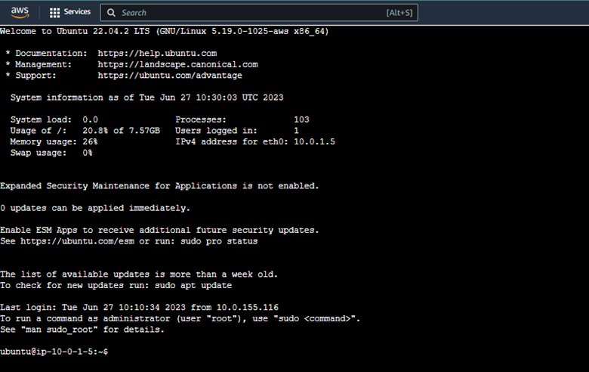
Task: Click the https://help.ubuntu.com URL
Action: click(x=157, y=54)
